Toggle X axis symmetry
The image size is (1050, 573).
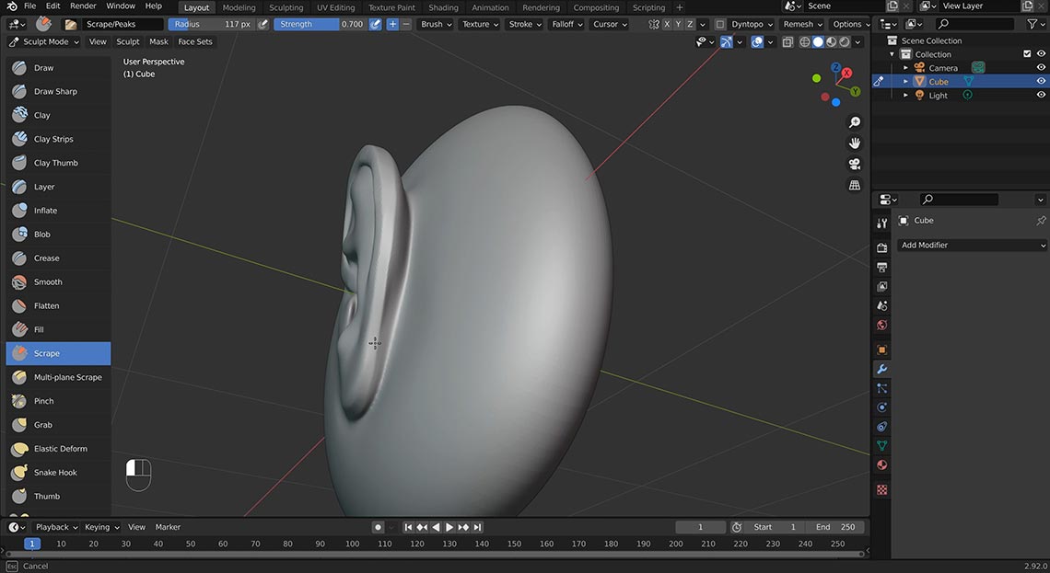[x=667, y=24]
